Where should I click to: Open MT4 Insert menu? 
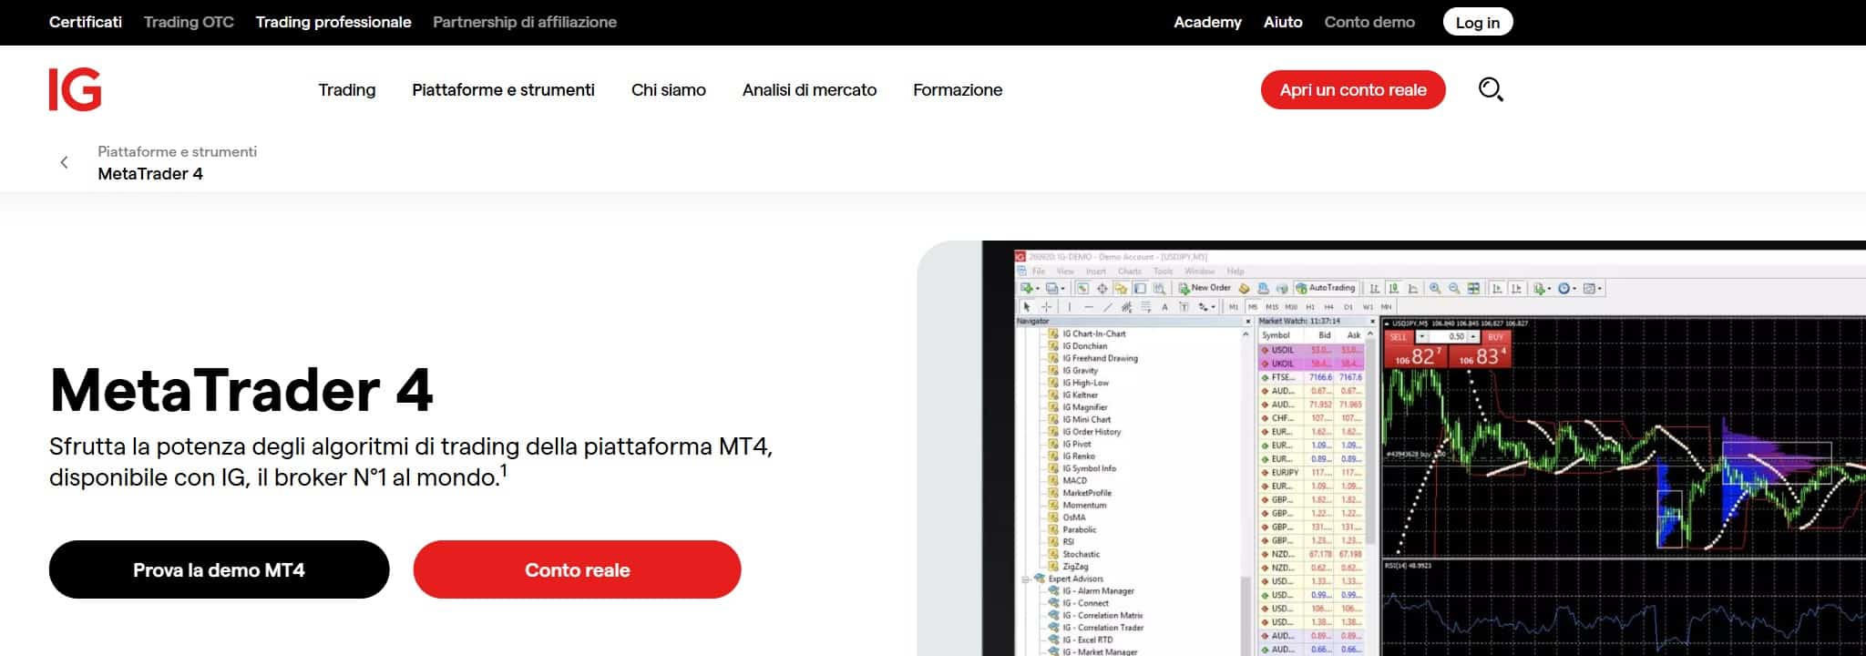click(x=1096, y=272)
